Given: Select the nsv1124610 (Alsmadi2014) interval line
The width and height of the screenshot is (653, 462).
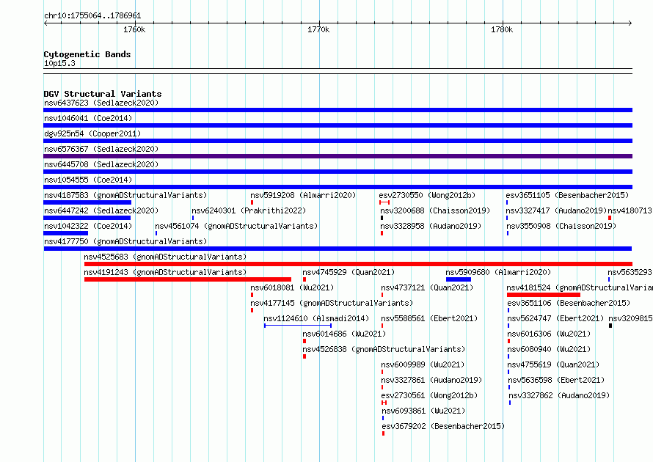Looking at the screenshot, I should [x=298, y=326].
